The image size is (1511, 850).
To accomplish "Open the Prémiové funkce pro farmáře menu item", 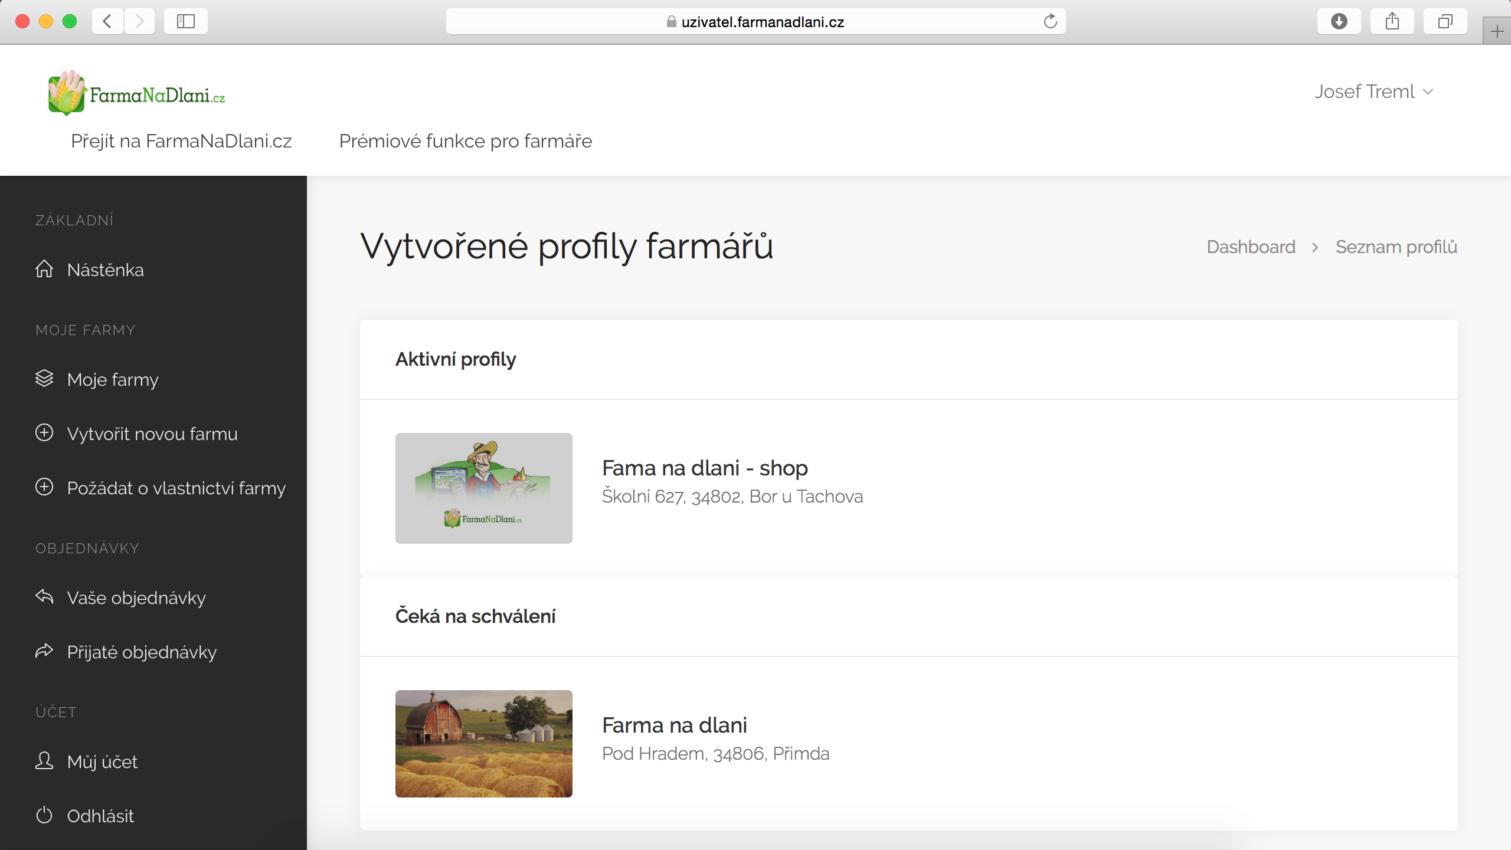I will click(x=465, y=141).
